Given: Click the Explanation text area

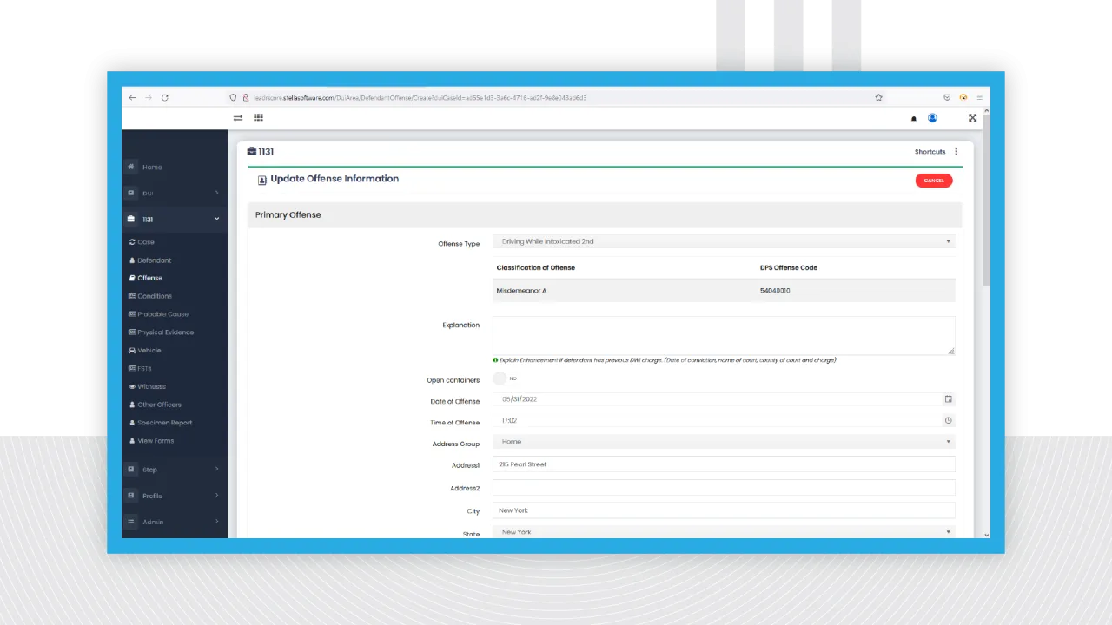Looking at the screenshot, I should (x=724, y=335).
